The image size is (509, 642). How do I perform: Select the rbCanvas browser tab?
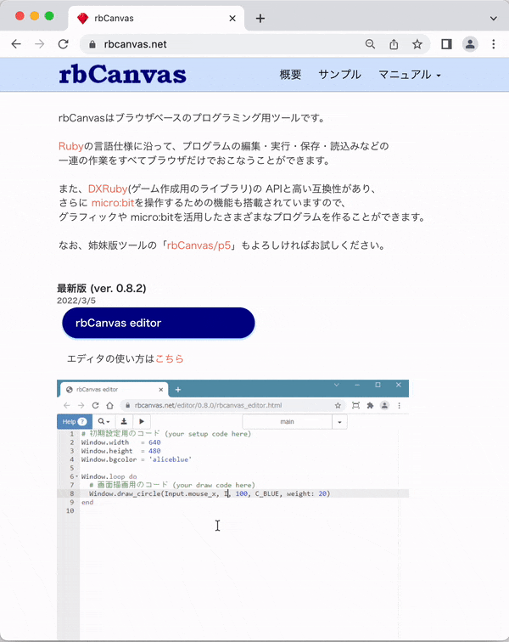coord(155,19)
